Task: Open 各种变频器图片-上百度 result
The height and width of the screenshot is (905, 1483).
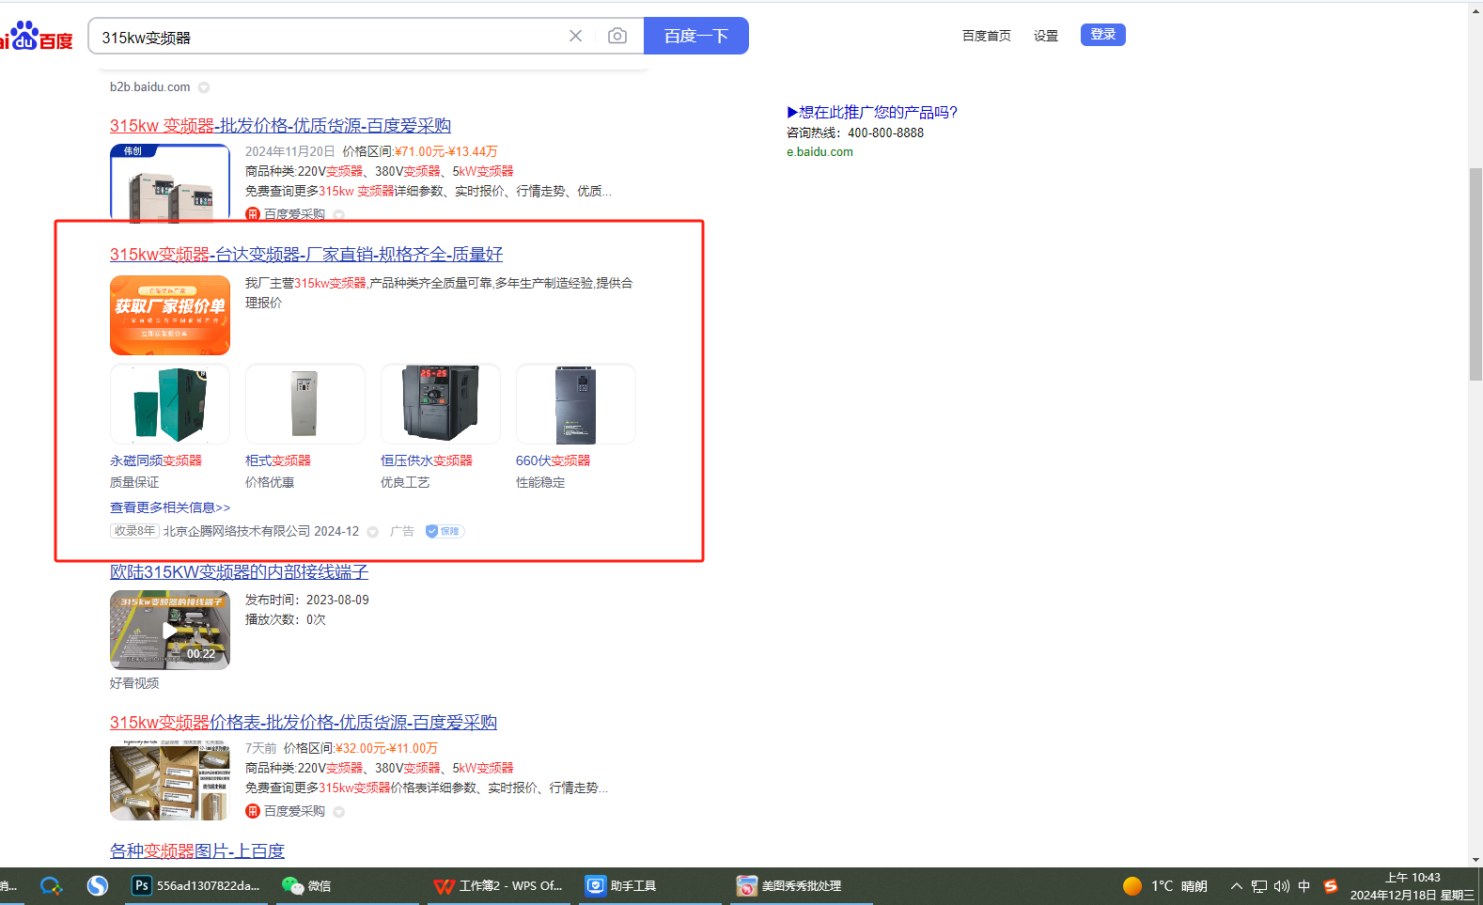Action: click(197, 851)
